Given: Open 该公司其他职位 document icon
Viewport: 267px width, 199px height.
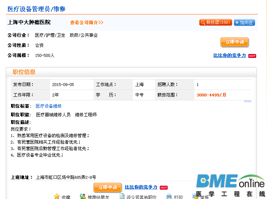Looking at the screenshot, I should point(122,196).
